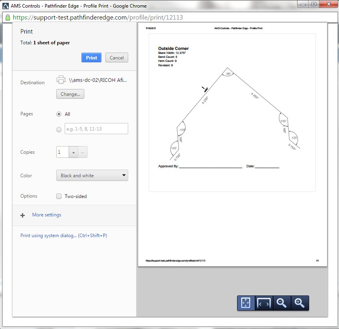Click the 'Approved By:' line in preview
The height and width of the screenshot is (329, 339).
(200, 166)
